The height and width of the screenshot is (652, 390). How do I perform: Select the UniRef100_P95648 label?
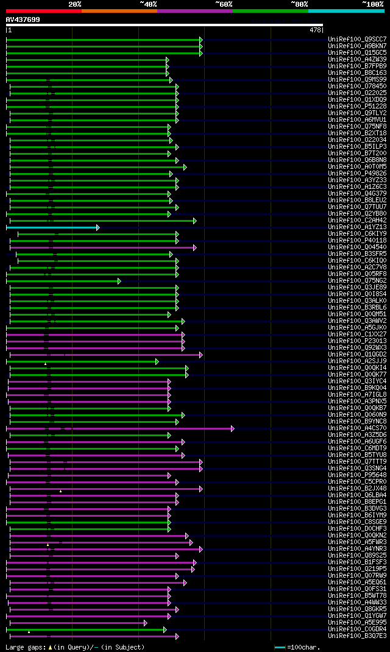coord(357,475)
